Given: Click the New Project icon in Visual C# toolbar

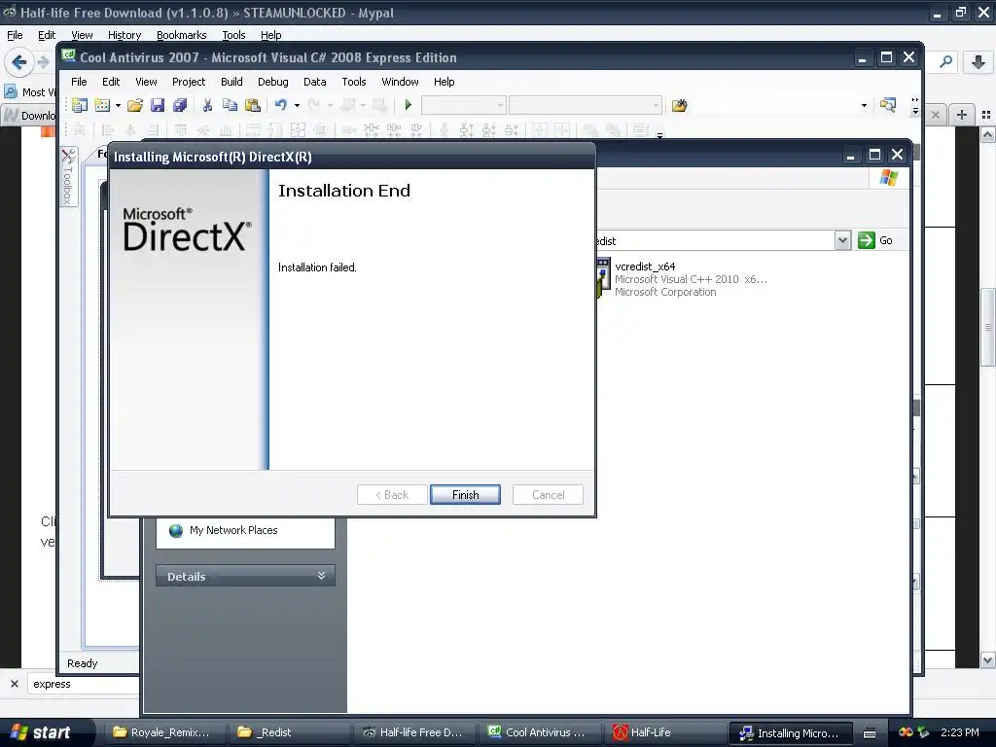Looking at the screenshot, I should click(80, 105).
